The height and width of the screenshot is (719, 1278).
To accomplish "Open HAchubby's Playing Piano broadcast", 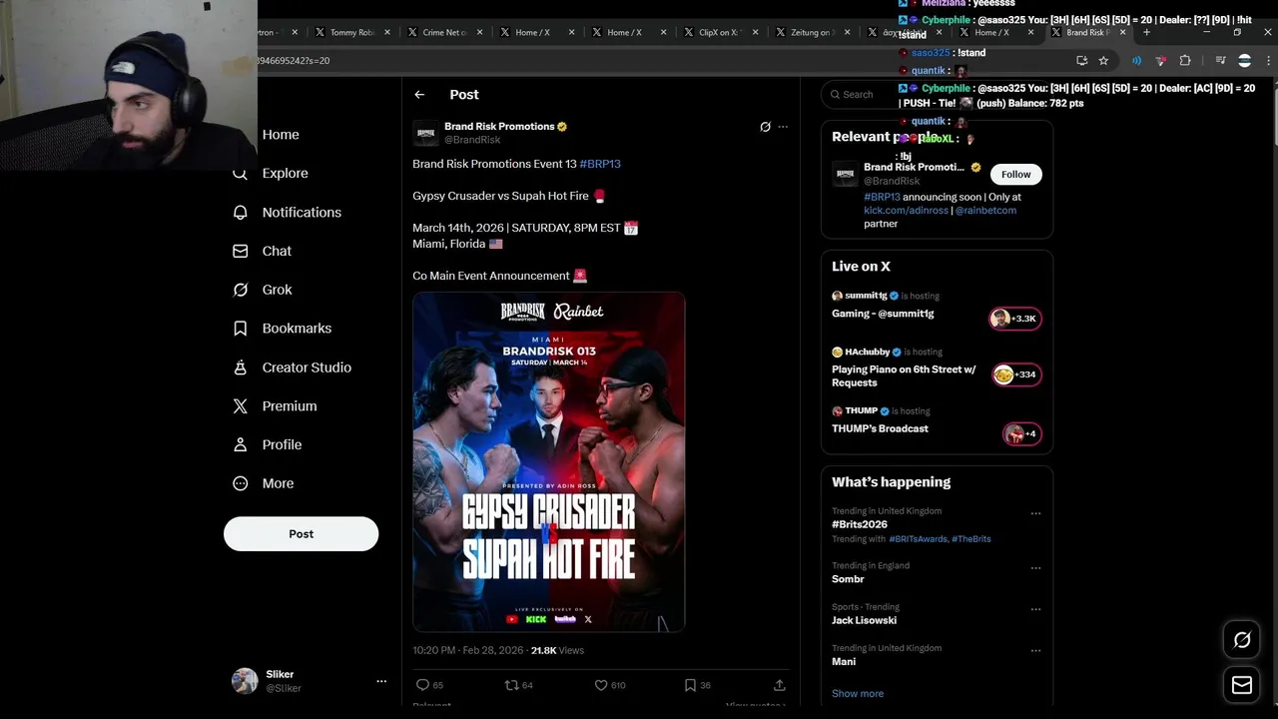I will tap(904, 375).
